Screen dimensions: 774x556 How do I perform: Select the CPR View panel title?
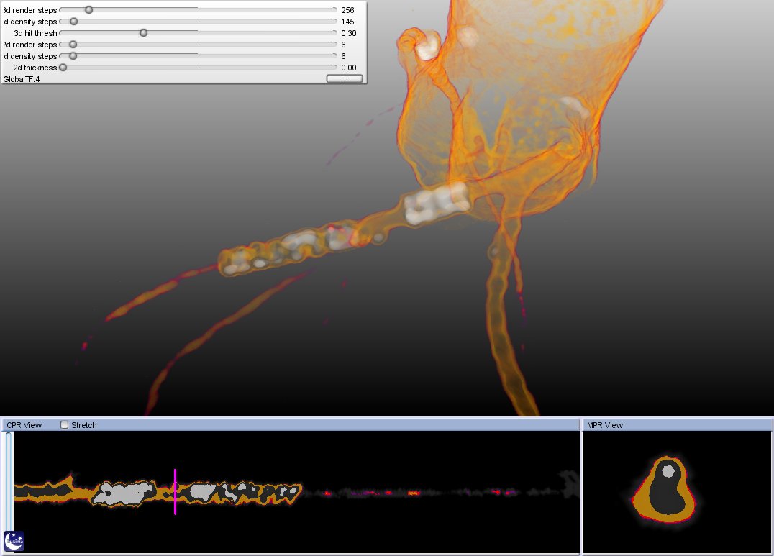point(24,425)
